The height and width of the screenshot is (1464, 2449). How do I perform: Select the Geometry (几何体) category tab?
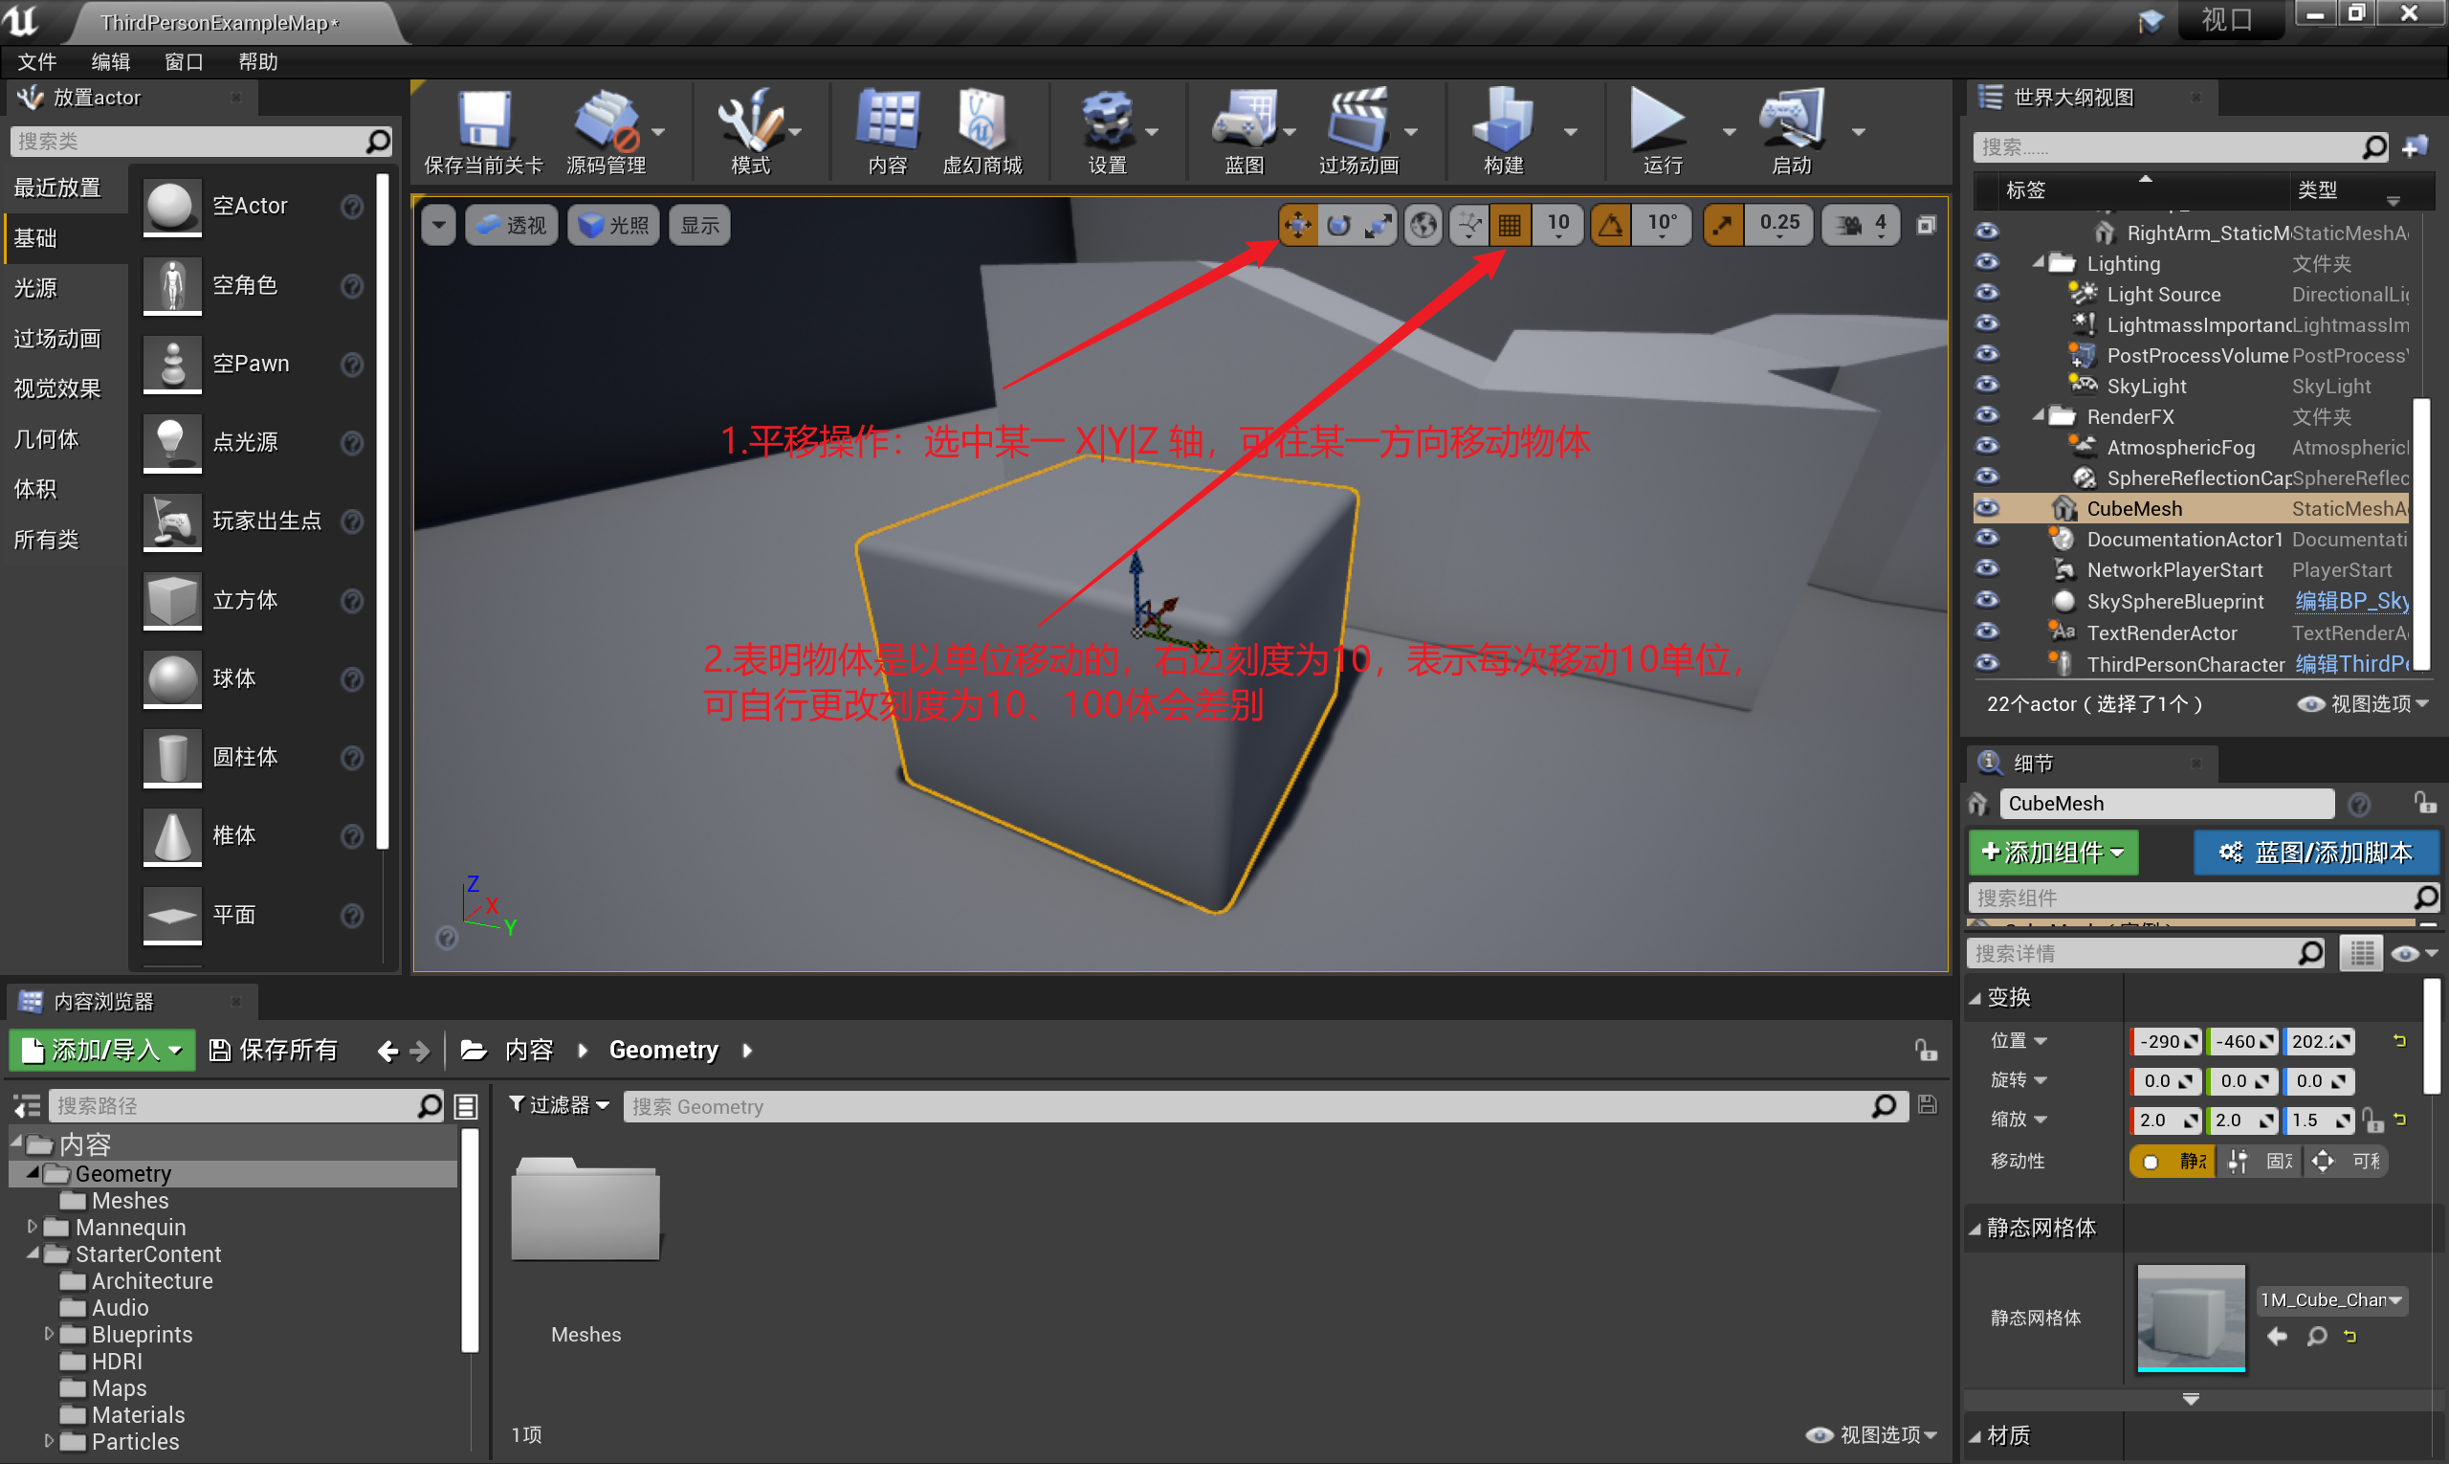[x=65, y=439]
